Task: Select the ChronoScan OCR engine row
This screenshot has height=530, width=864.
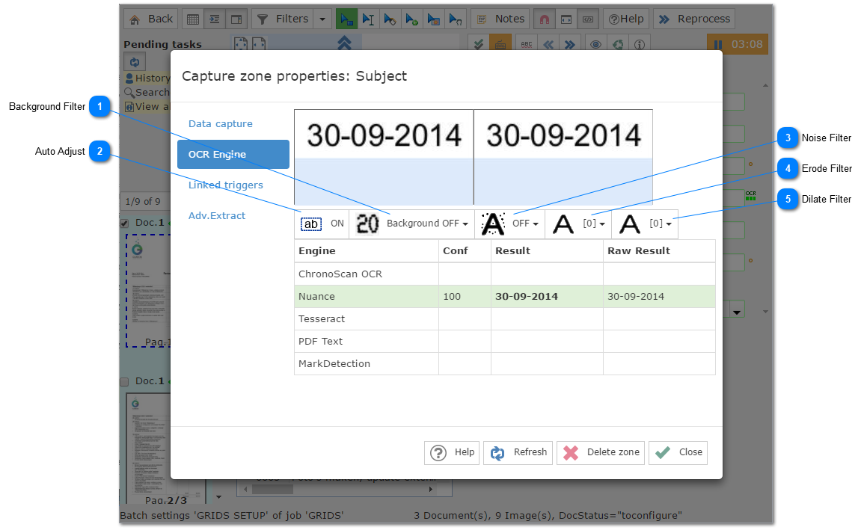Action: pyautogui.click(x=505, y=274)
